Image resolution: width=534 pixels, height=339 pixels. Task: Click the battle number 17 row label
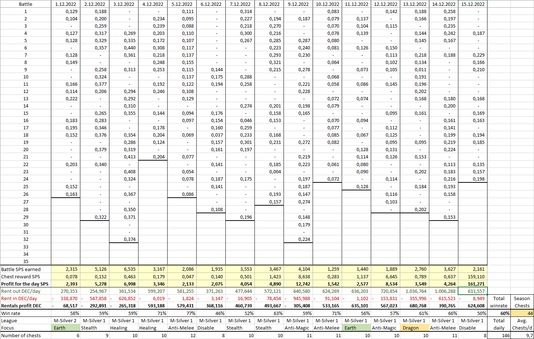(25, 128)
